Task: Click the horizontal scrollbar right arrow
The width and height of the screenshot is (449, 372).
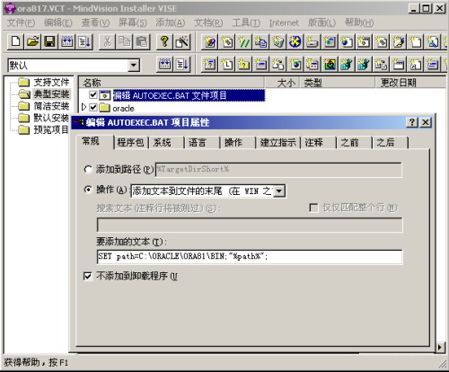Action: (440, 348)
